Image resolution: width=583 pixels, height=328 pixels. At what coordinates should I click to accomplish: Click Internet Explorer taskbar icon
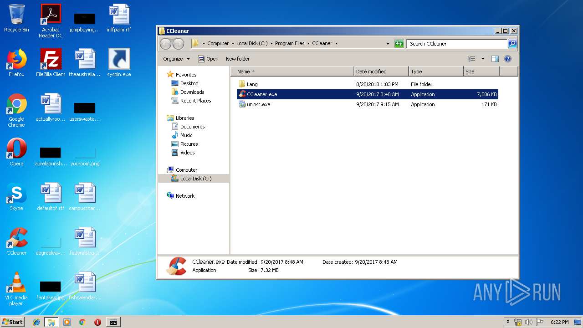coord(36,322)
